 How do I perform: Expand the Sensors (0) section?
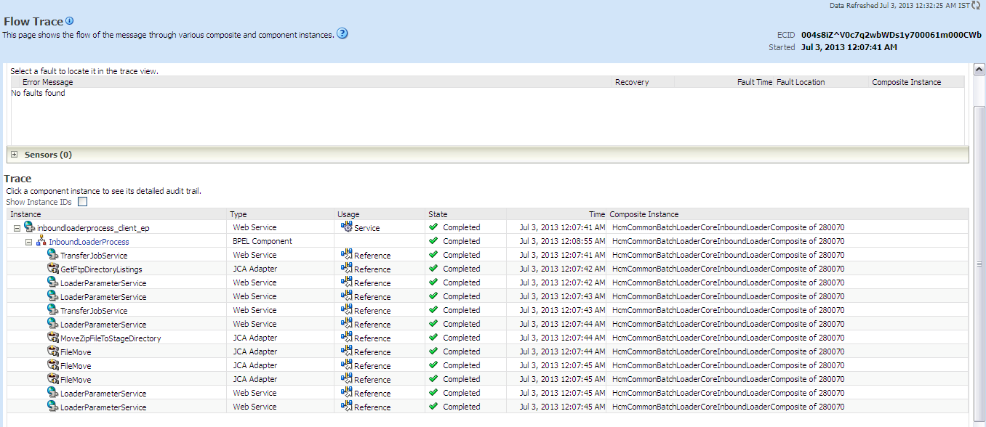coord(13,154)
